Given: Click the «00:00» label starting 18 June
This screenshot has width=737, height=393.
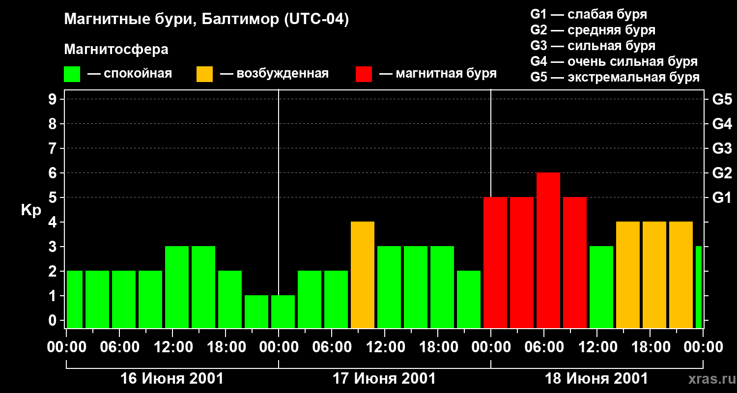Looking at the screenshot, I should (x=491, y=347).
